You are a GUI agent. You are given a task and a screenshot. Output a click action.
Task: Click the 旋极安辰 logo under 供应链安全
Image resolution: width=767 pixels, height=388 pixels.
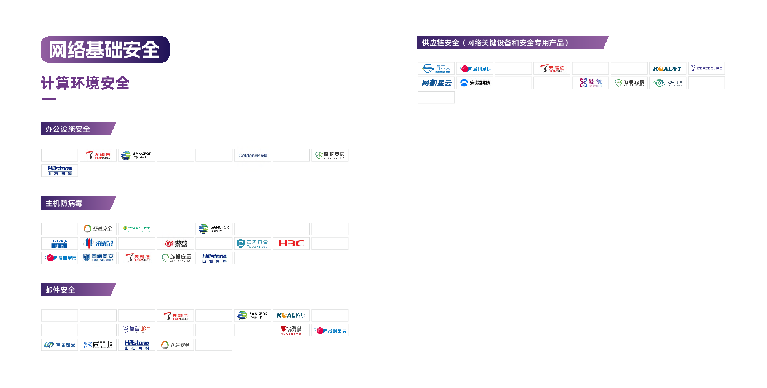coord(629,83)
